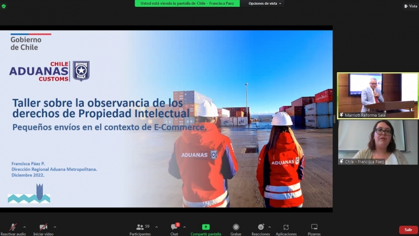The image size is (419, 236).
Task: Select the Marriott Reforma Sala video thumbnail
Action: [x=378, y=96]
